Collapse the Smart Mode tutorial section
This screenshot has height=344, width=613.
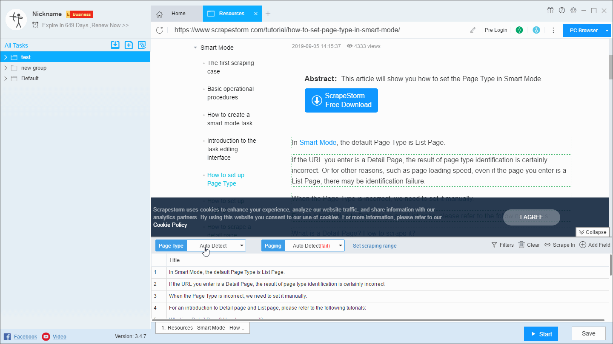coord(195,48)
